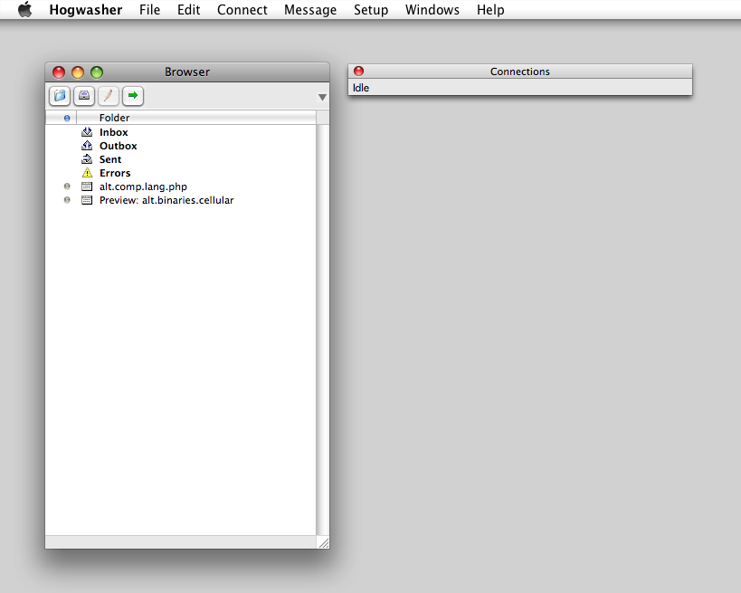This screenshot has height=593, width=741.
Task: Toggle status dot beside Preview: alt.binaries.cellular
Action: 67,200
